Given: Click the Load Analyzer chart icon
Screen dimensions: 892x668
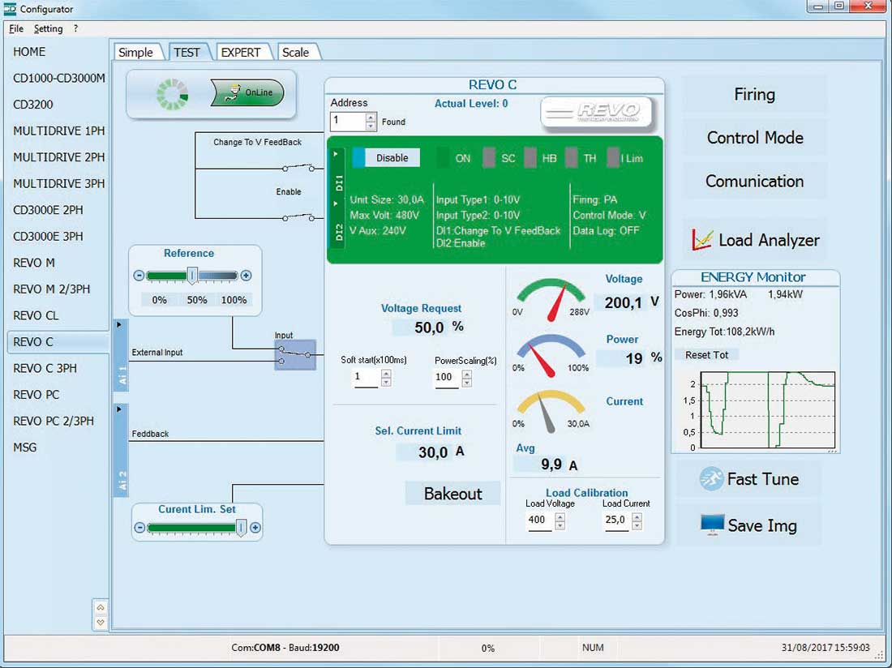Looking at the screenshot, I should (x=702, y=239).
